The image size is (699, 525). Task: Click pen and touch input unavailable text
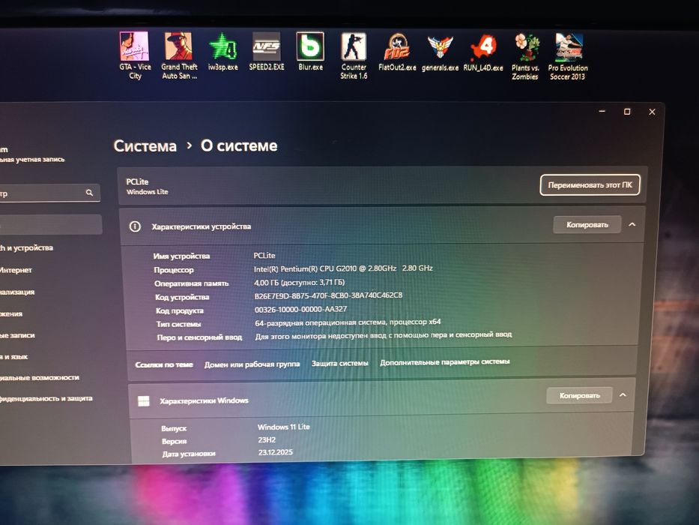click(383, 335)
